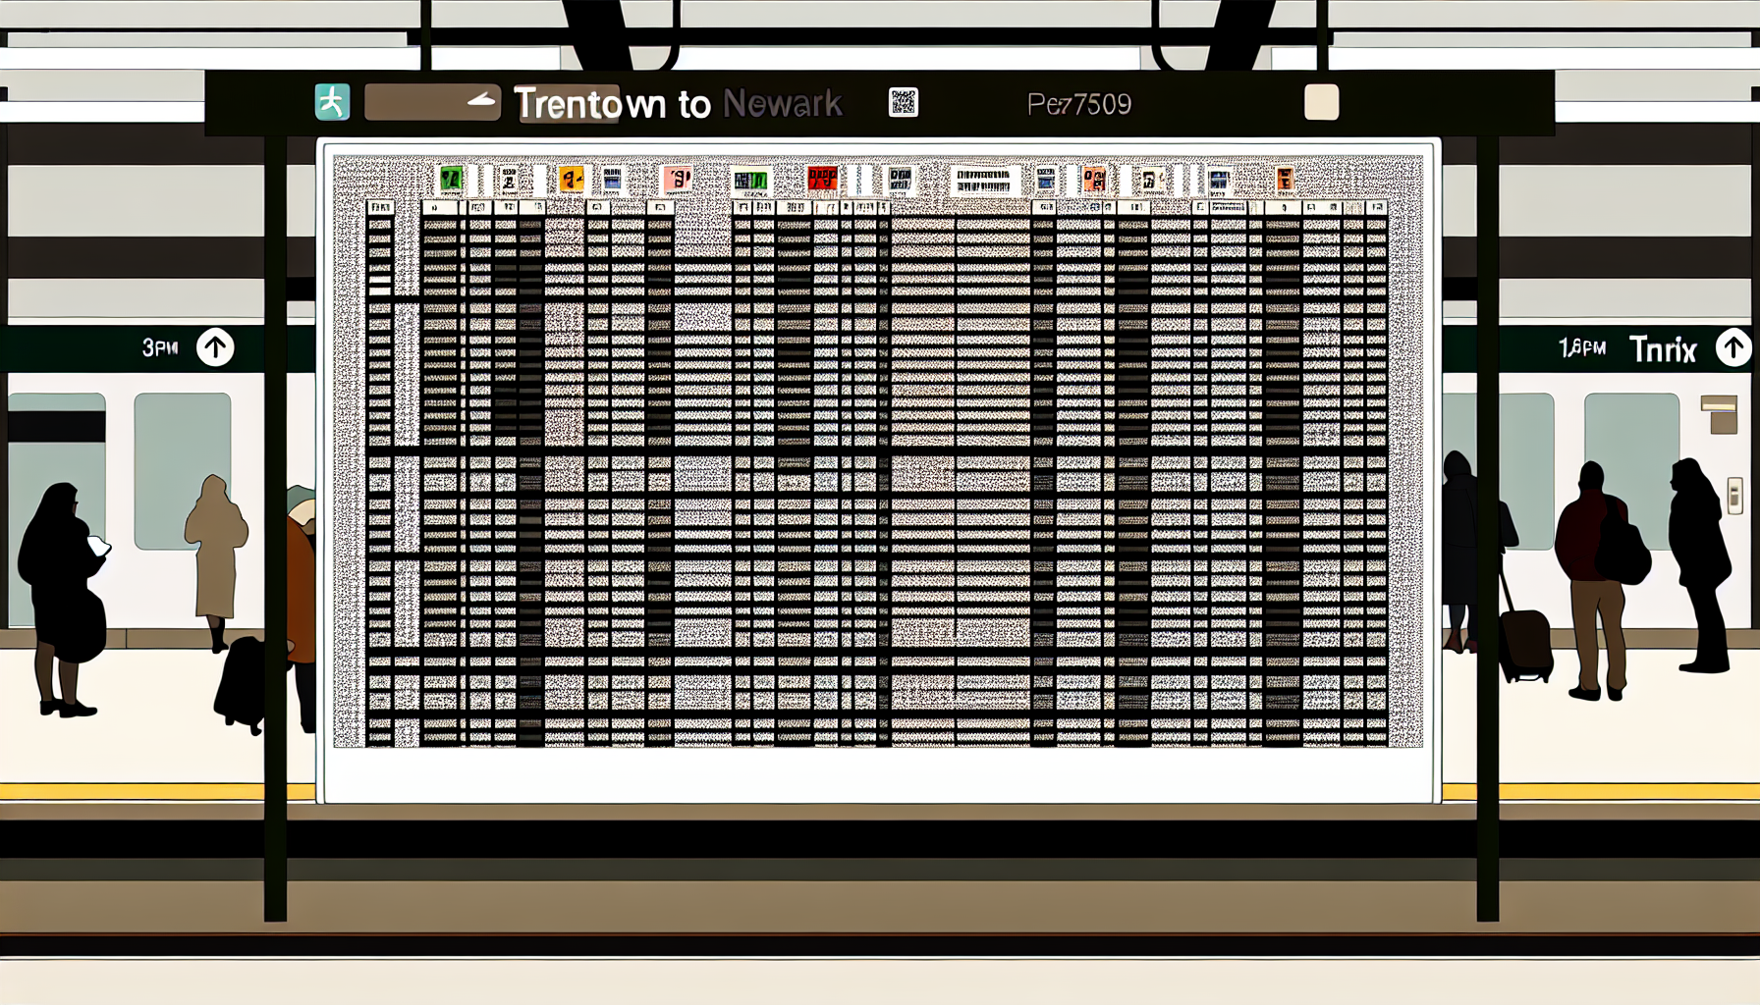The height and width of the screenshot is (1005, 1760).
Task: Click the 'Tnrix' label on the right band
Action: click(x=1663, y=349)
